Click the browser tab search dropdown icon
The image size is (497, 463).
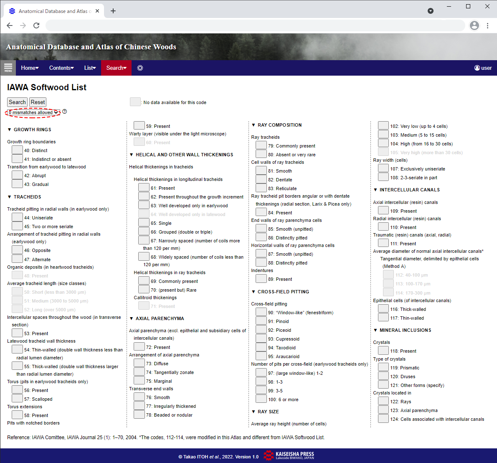431,11
